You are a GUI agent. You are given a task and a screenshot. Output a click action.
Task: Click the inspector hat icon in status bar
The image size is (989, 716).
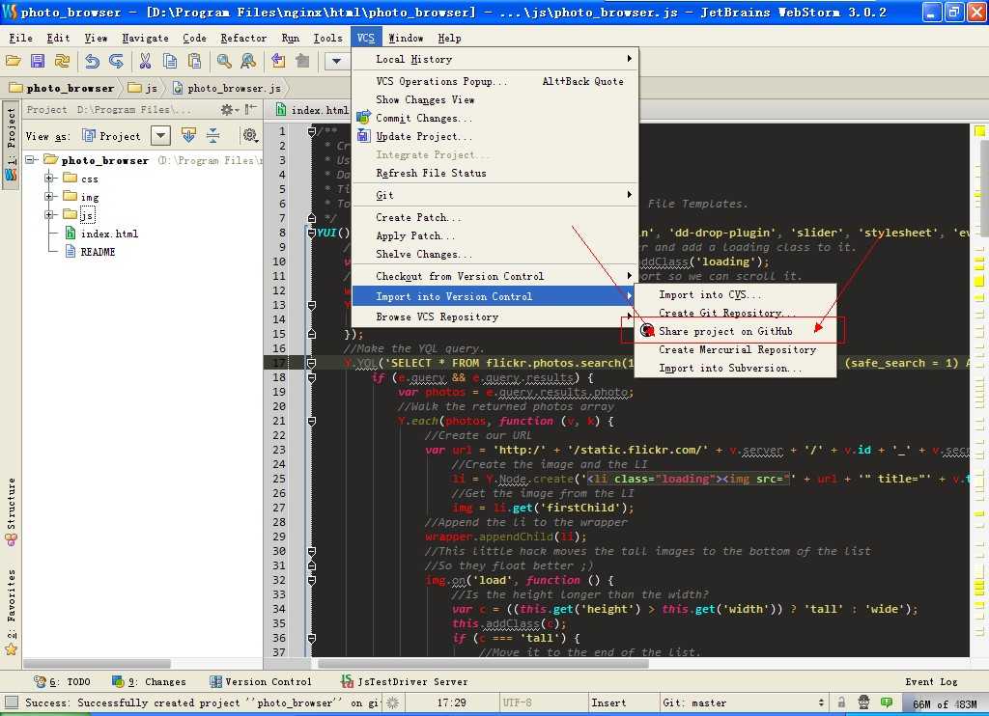[864, 702]
